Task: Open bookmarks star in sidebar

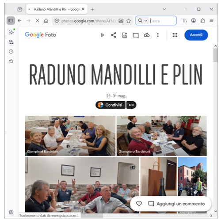Action: click(x=11, y=61)
